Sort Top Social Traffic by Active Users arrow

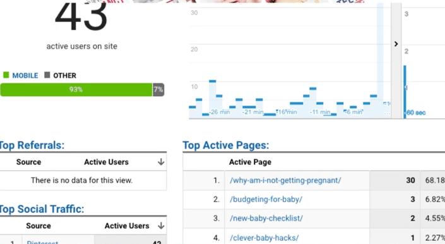[161, 226]
